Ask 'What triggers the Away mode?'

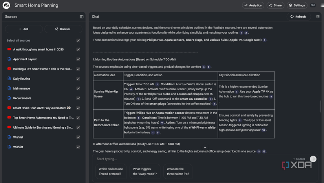tap(145, 172)
